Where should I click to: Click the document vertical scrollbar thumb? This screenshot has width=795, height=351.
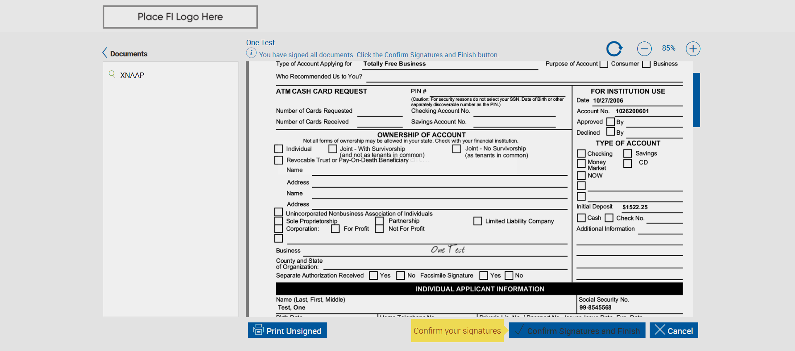click(696, 100)
